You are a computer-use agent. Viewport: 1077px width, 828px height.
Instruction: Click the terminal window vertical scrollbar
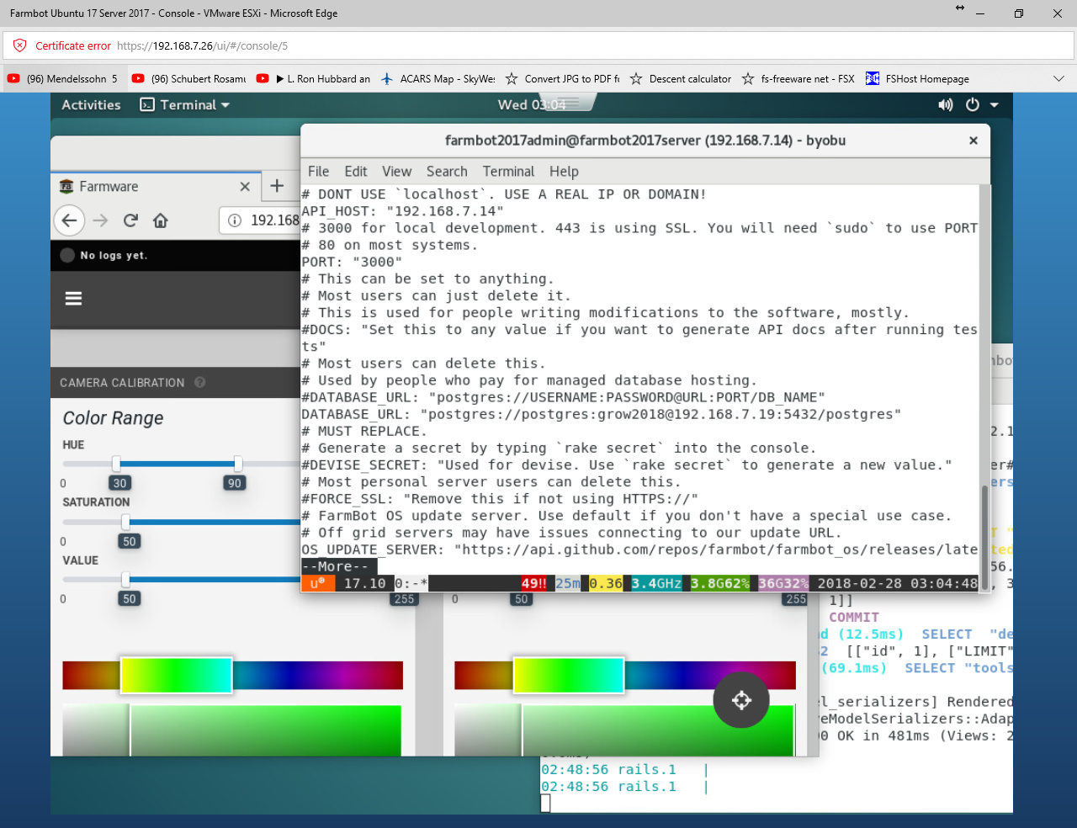984,535
